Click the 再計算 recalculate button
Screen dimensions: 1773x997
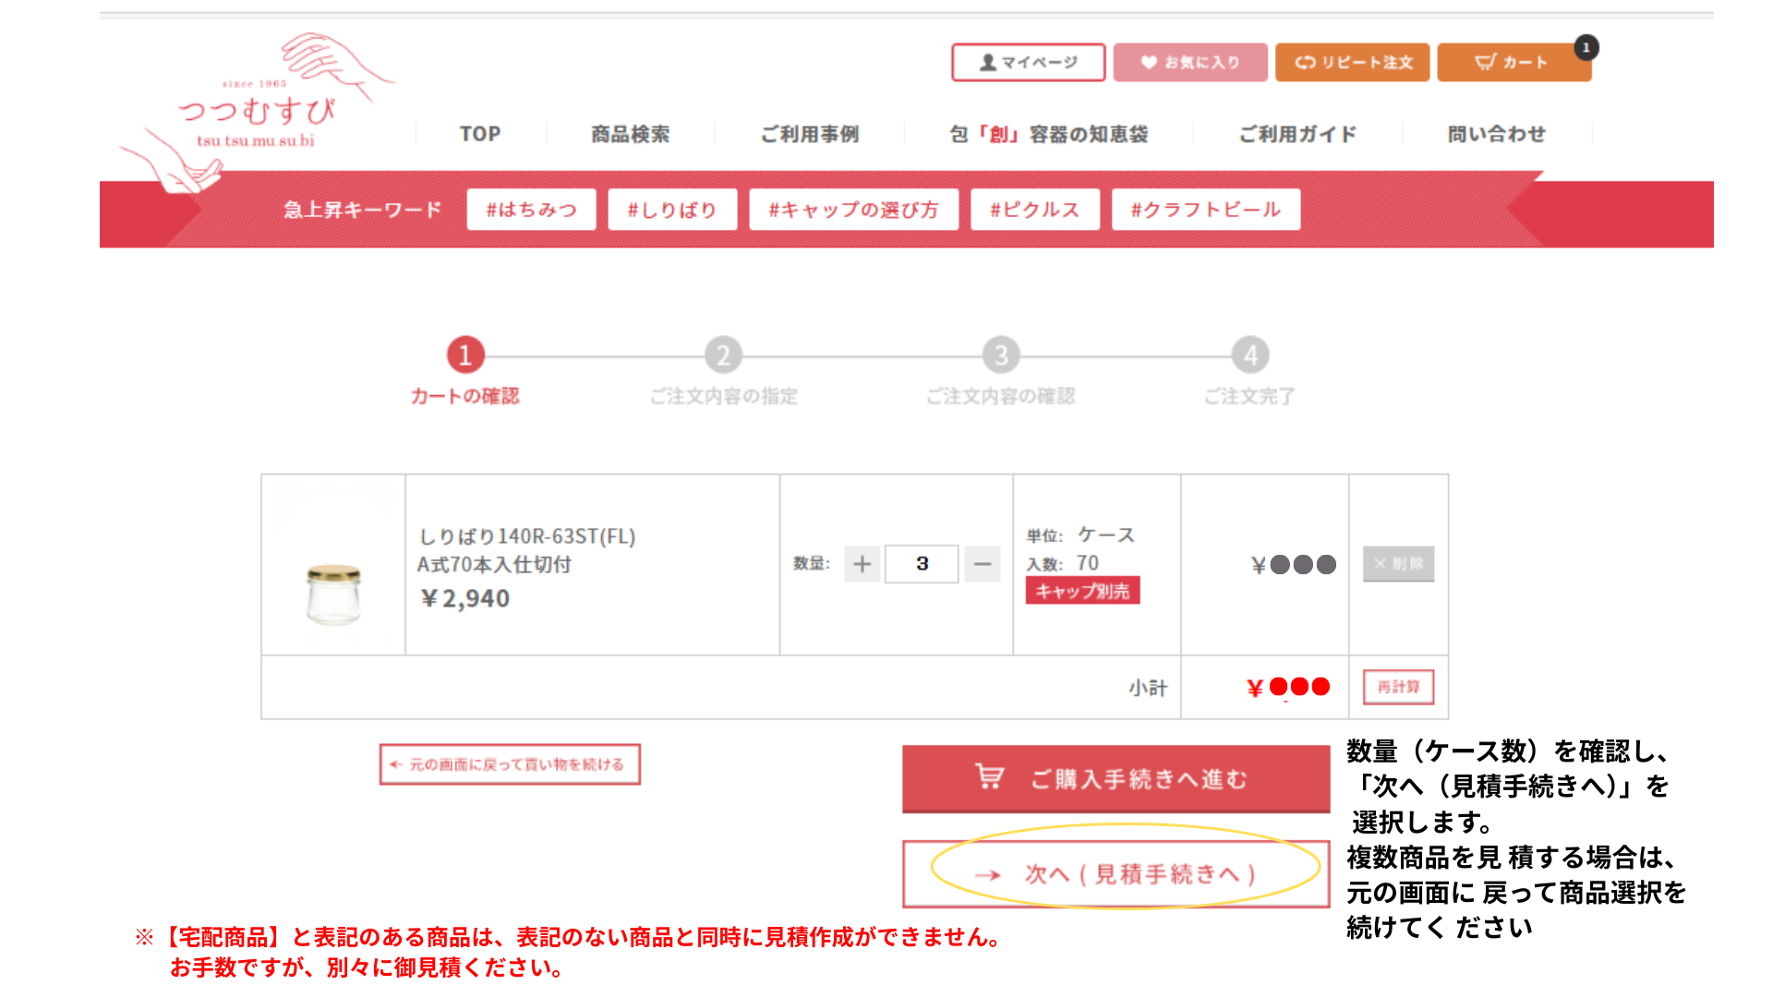tap(1398, 687)
